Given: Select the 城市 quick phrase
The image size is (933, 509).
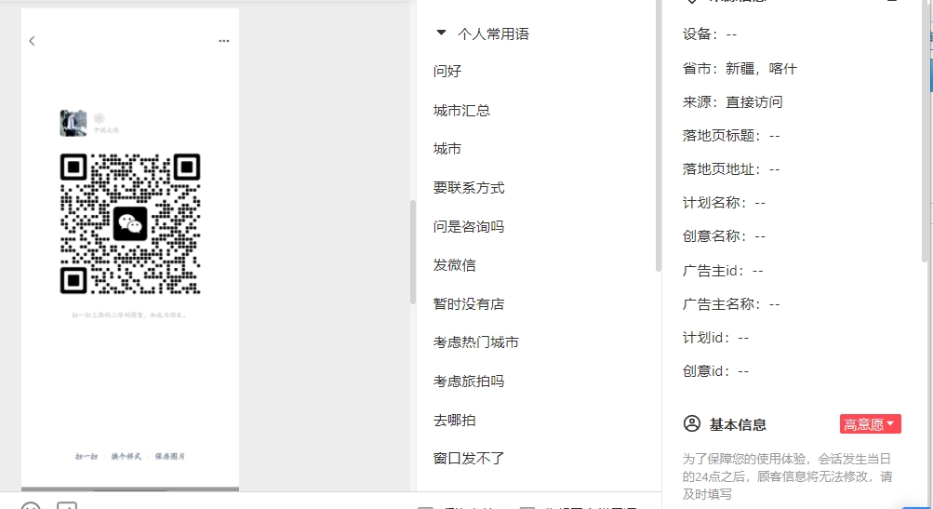Looking at the screenshot, I should click(447, 149).
